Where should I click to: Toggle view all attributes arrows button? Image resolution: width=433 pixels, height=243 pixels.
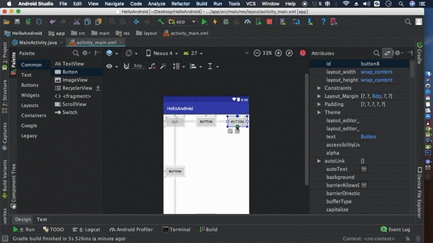point(387,53)
